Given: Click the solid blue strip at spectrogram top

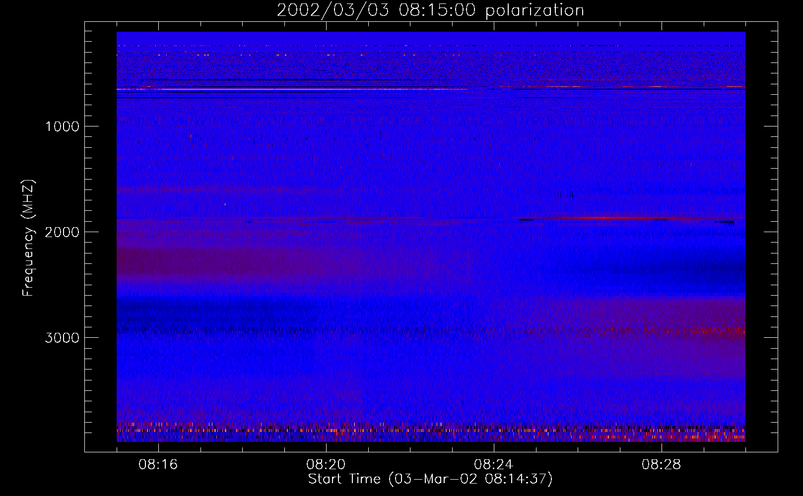Looking at the screenshot, I should pos(431,38).
